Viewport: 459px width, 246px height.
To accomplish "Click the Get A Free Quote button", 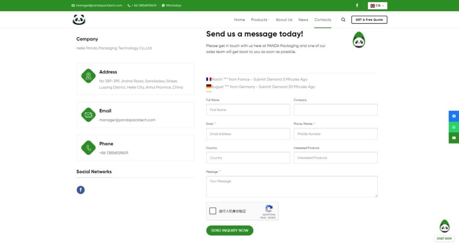I will point(369,20).
